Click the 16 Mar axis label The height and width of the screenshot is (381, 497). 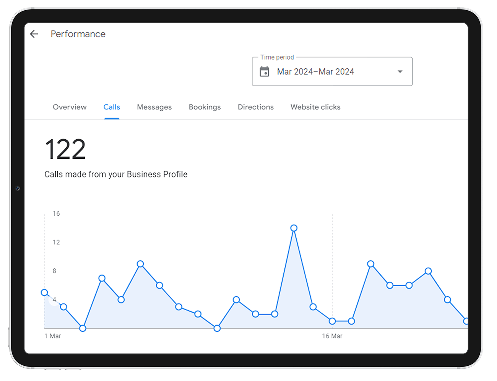(x=332, y=336)
